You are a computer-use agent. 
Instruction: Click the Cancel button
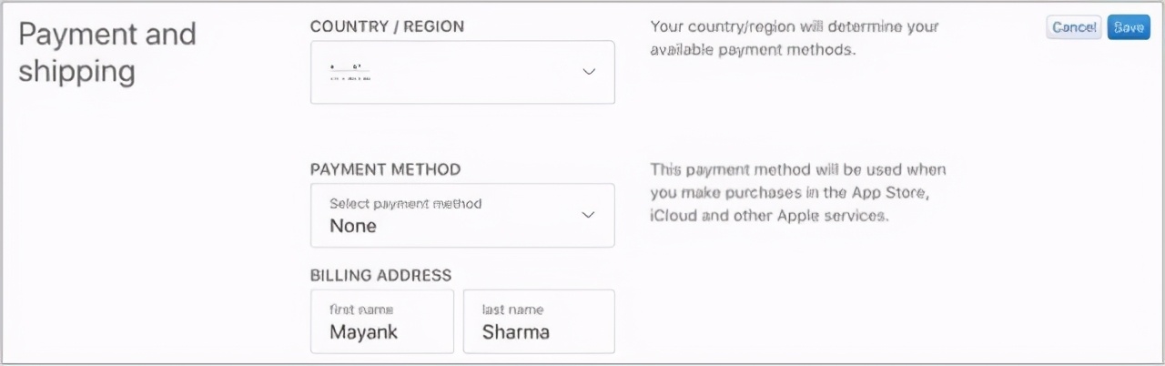[x=1074, y=27]
